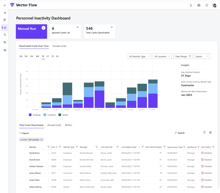Click the help info icon in header
This screenshot has height=193, width=220.
[207, 5]
